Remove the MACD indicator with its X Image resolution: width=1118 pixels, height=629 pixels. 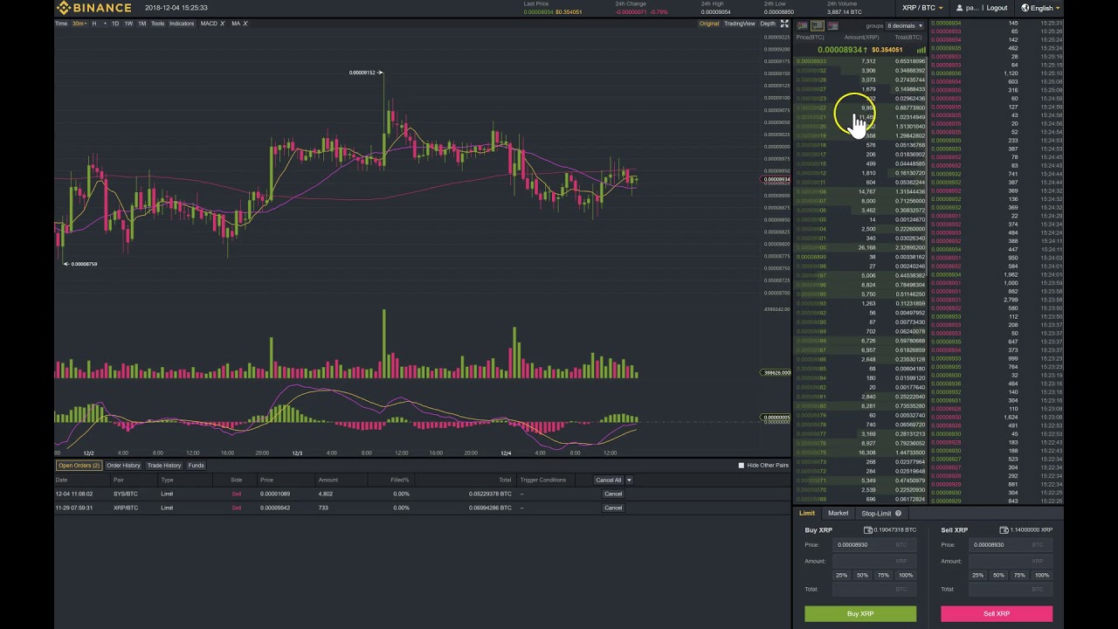tap(222, 24)
